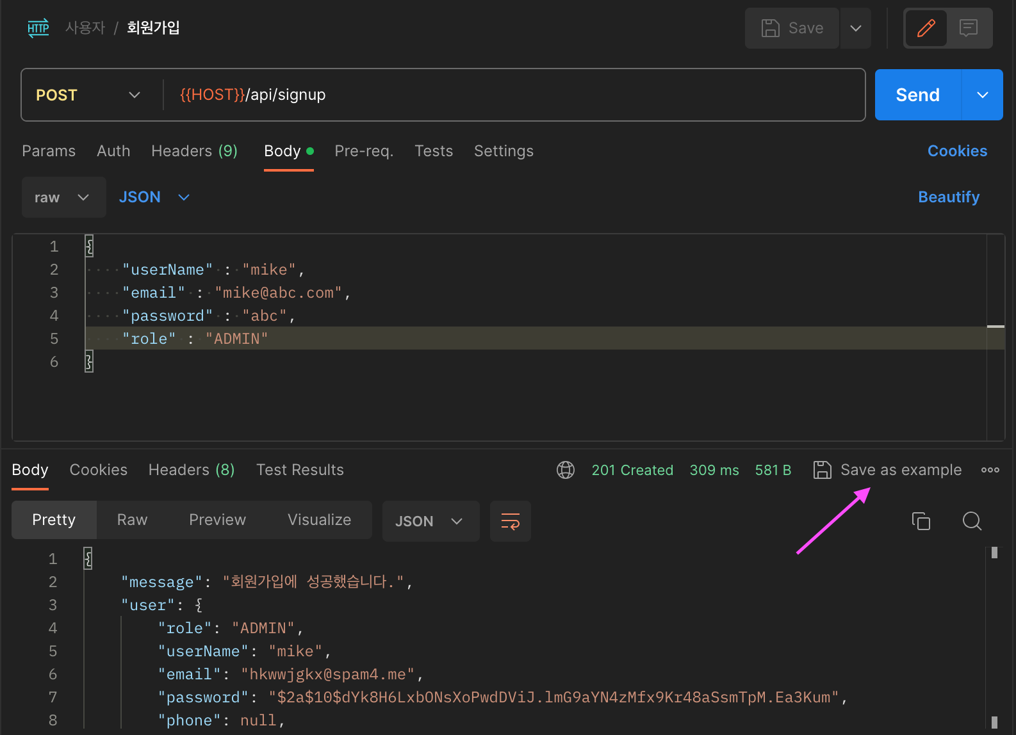Open the JSON language dropdown in request body

point(154,197)
